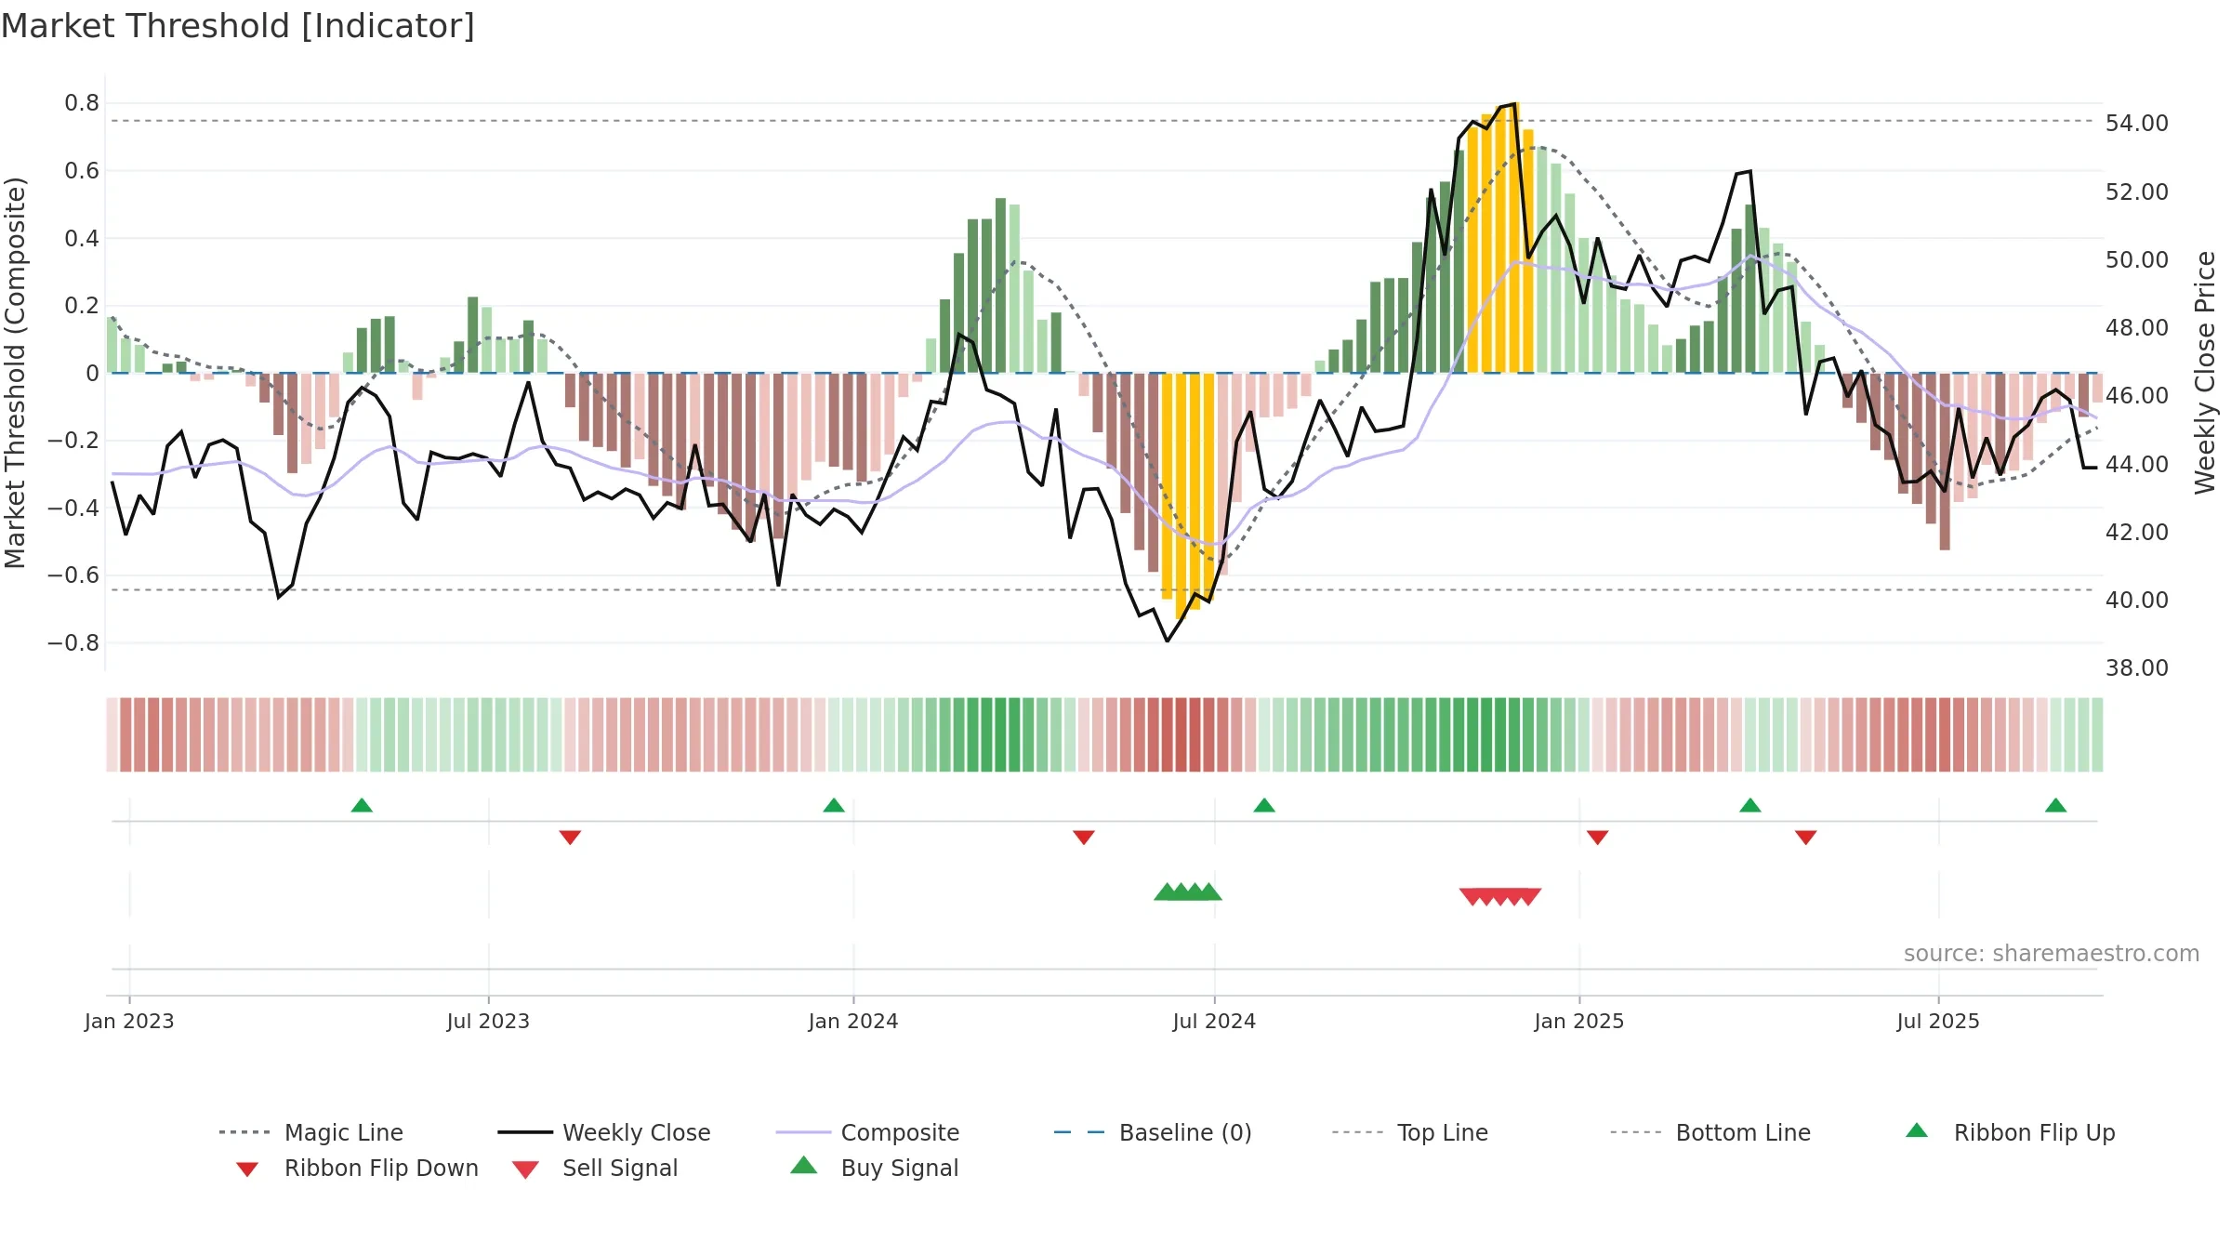
Task: Click the ribbon flip down marker after Jul 2023
Action: [570, 838]
